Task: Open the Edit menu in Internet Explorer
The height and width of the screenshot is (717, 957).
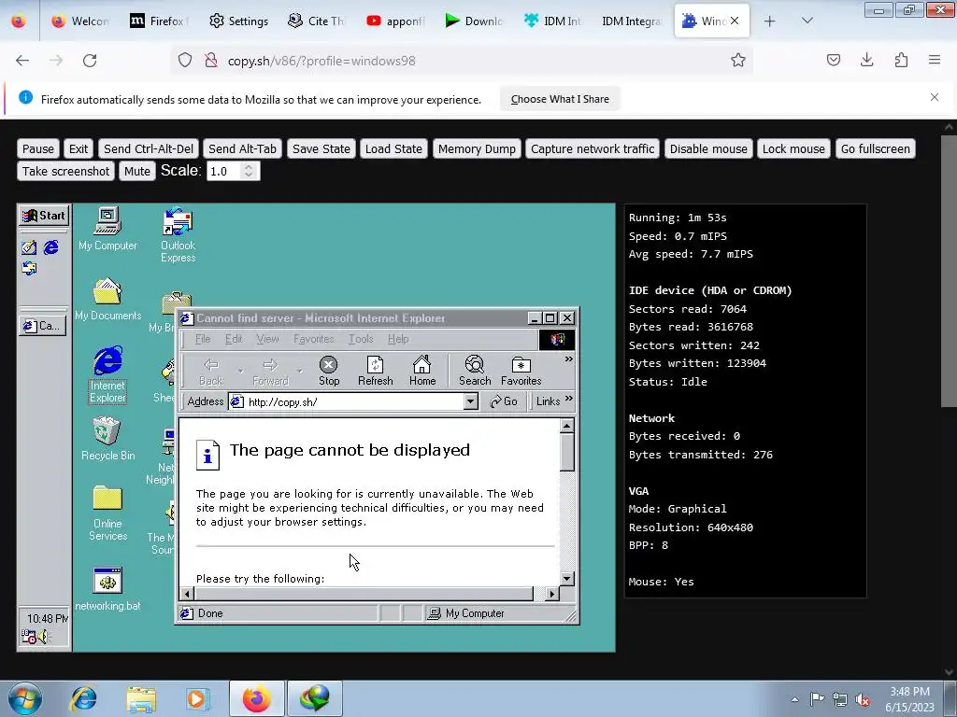Action: [x=233, y=339]
